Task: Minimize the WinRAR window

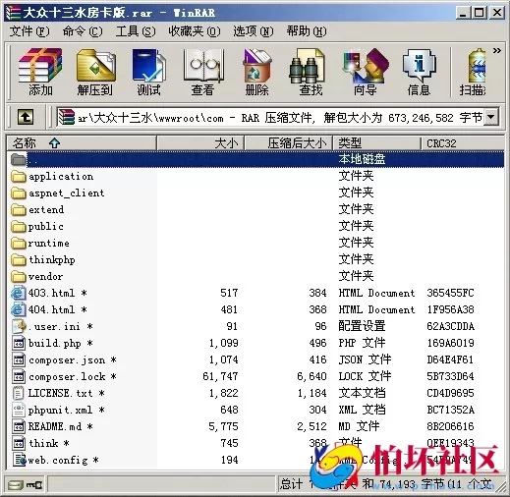Action: (x=463, y=13)
